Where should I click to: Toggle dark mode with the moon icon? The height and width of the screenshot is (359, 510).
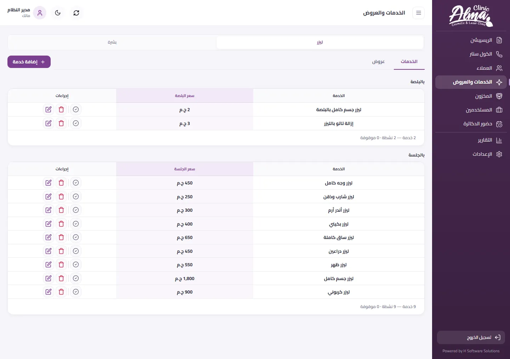pyautogui.click(x=58, y=13)
